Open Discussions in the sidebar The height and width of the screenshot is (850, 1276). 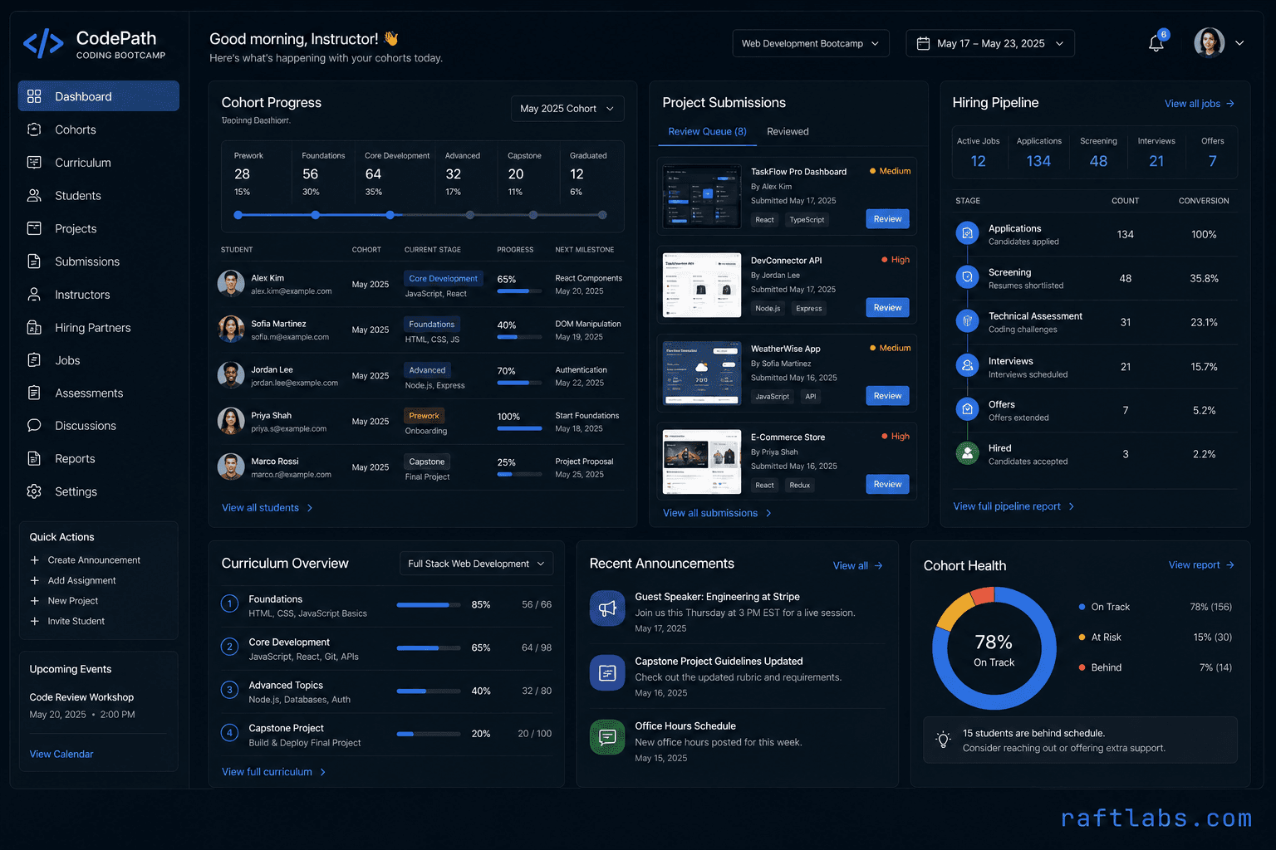click(x=99, y=425)
